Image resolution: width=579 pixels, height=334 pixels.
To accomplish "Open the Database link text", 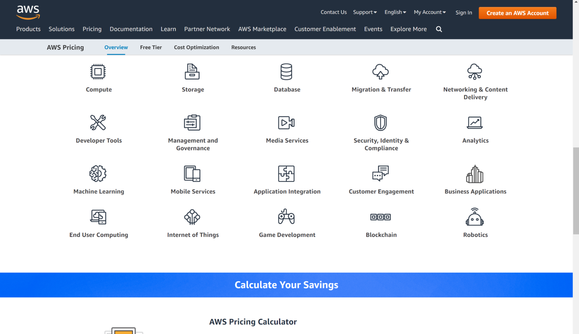I will tap(287, 89).
